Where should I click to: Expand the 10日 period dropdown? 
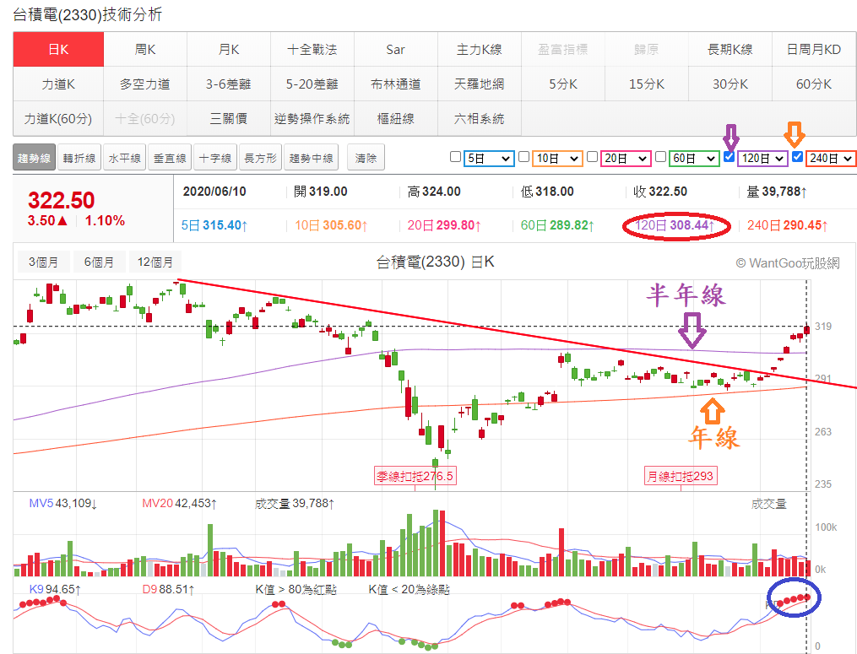point(557,159)
